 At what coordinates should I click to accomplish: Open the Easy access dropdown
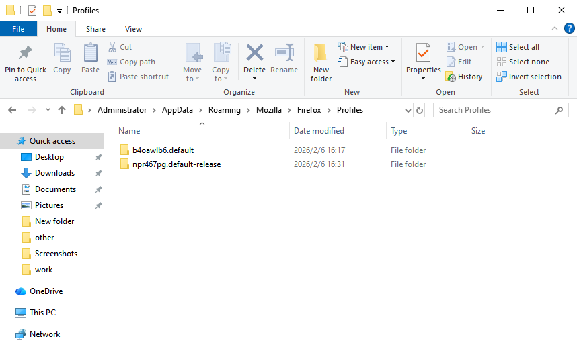367,62
